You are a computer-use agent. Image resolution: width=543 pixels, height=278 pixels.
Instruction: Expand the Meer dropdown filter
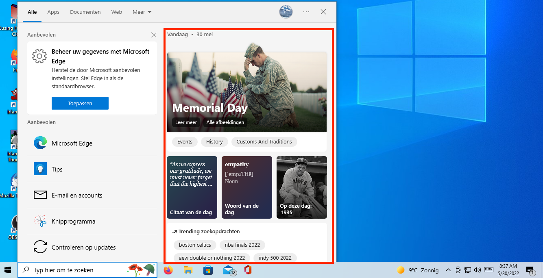pyautogui.click(x=142, y=12)
